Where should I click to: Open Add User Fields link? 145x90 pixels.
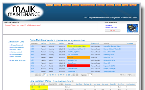(16, 57)
